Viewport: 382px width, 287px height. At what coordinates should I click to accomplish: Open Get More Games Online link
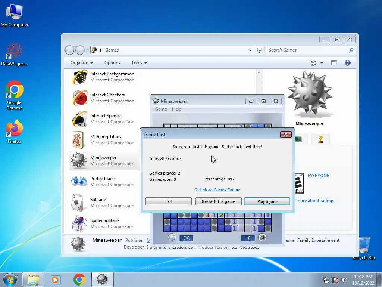(217, 189)
